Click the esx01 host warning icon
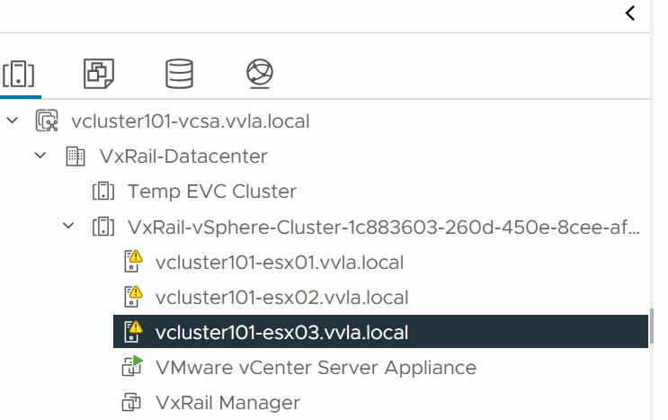Screen dimensions: 668x420 pyautogui.click(x=132, y=262)
